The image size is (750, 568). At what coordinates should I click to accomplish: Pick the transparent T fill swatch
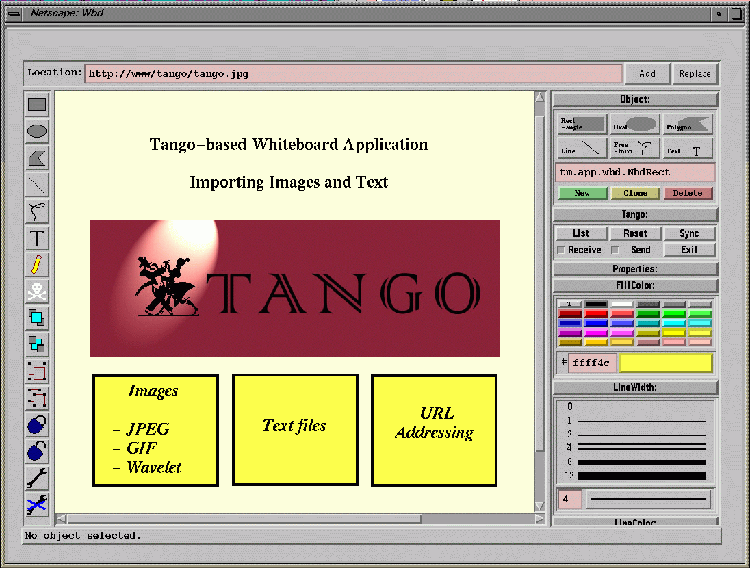[569, 304]
